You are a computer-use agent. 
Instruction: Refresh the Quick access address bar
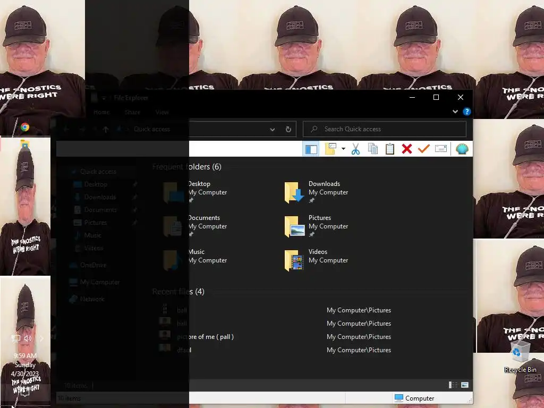click(288, 130)
